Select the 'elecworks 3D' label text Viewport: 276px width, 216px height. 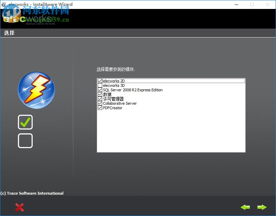tap(114, 85)
